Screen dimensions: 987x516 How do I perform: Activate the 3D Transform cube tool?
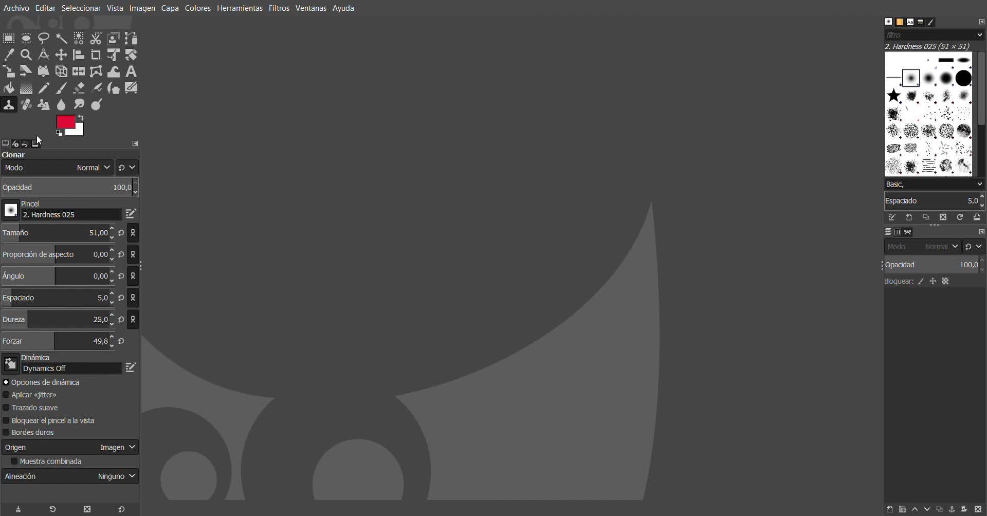tap(61, 71)
